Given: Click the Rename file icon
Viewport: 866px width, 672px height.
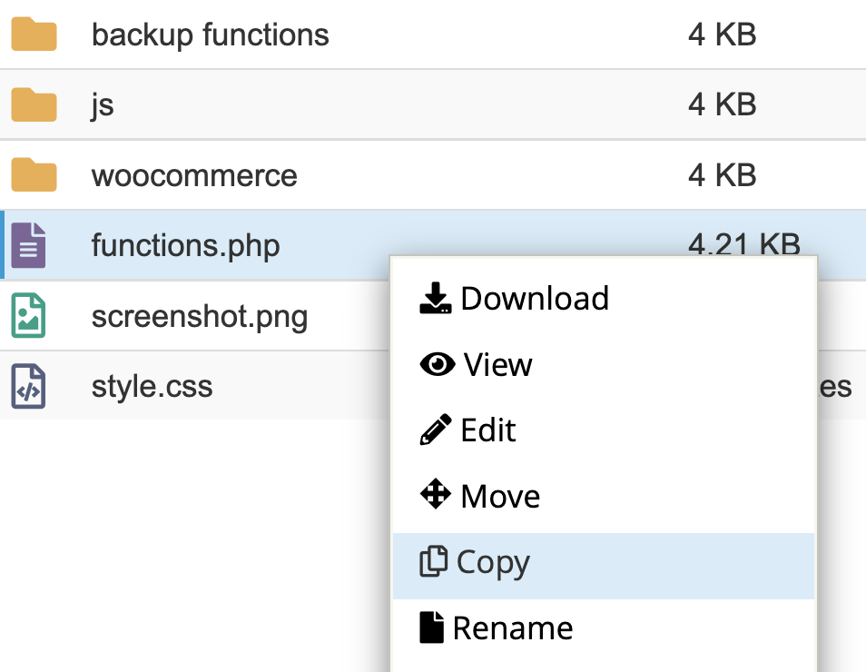Looking at the screenshot, I should pyautogui.click(x=431, y=628).
